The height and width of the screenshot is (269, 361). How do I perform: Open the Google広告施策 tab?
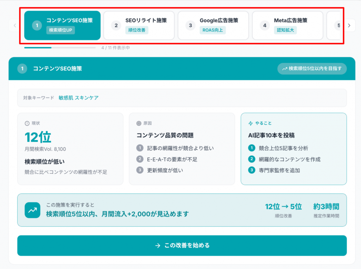pyautogui.click(x=213, y=25)
